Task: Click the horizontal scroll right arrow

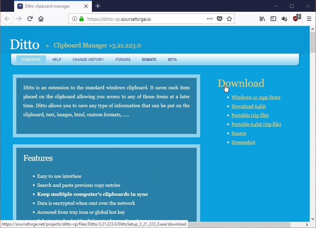Action: [x=307, y=225]
